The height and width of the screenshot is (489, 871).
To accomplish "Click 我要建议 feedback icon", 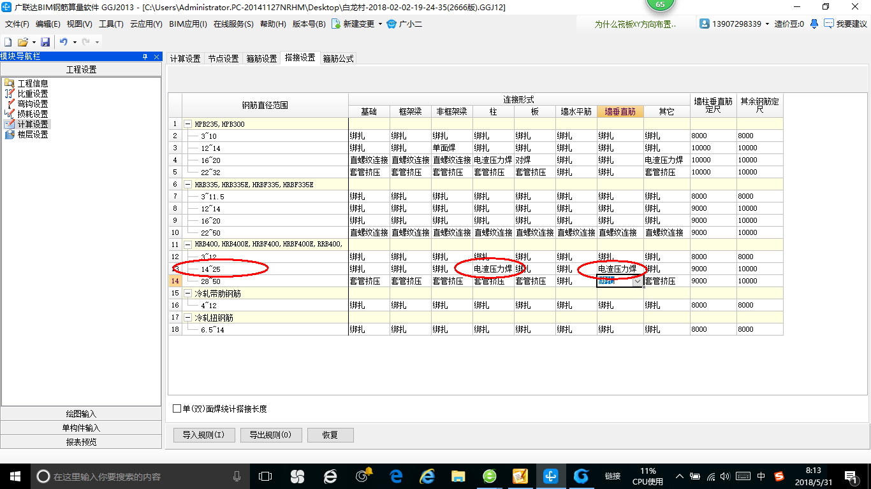I will (829, 24).
